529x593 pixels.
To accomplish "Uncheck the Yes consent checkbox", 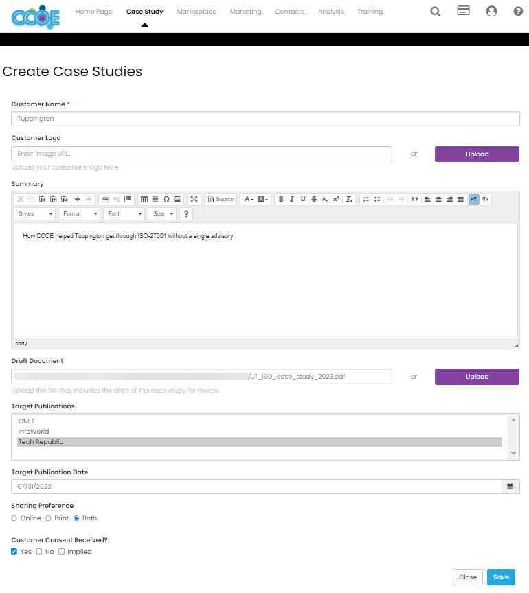I will point(14,551).
